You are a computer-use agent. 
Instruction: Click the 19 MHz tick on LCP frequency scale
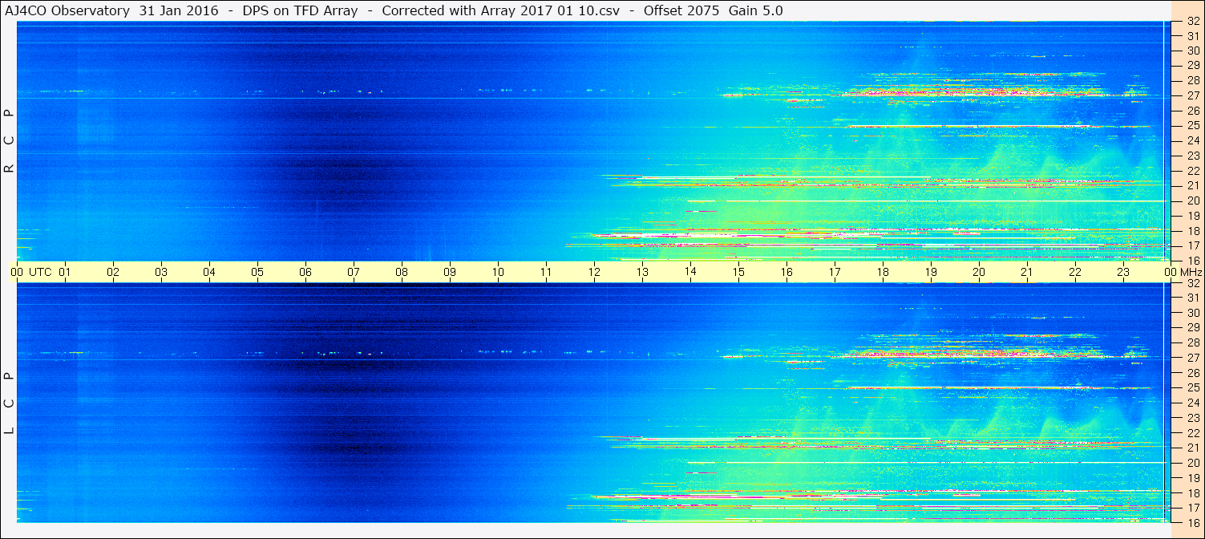pyautogui.click(x=1193, y=477)
